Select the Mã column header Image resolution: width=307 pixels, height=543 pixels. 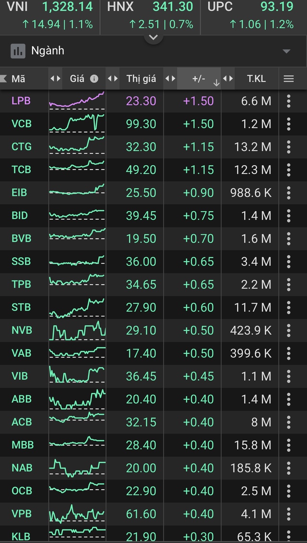pyautogui.click(x=18, y=79)
